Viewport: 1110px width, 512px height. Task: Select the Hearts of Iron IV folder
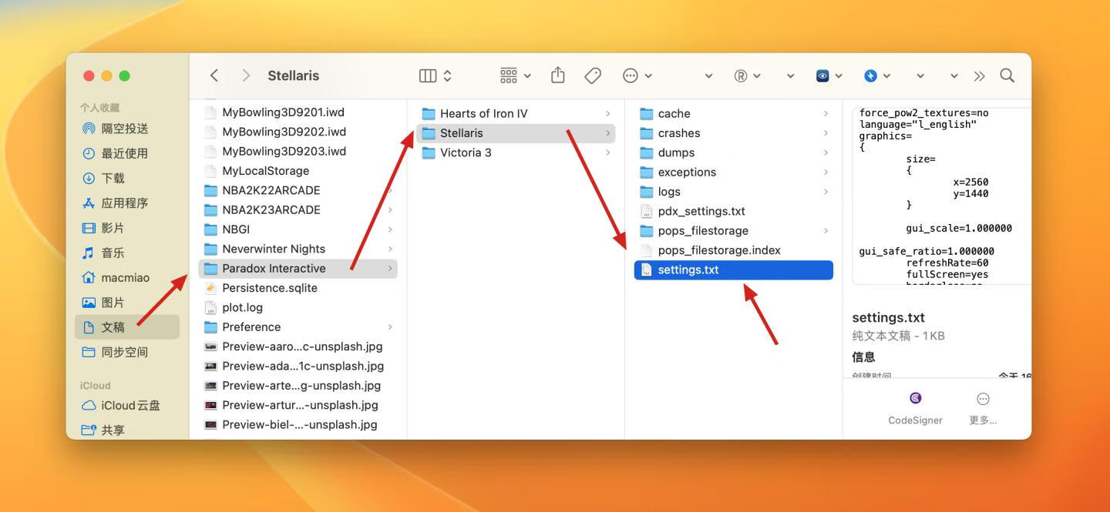click(x=483, y=113)
